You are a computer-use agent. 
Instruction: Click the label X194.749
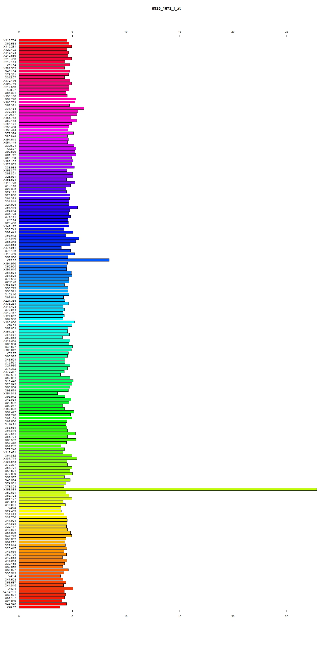[x=10, y=84]
